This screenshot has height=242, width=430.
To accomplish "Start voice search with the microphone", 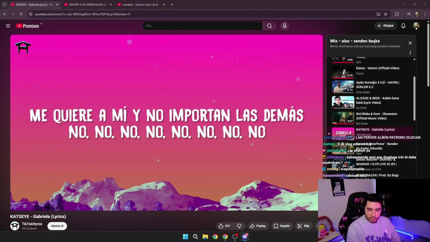I will point(285,26).
